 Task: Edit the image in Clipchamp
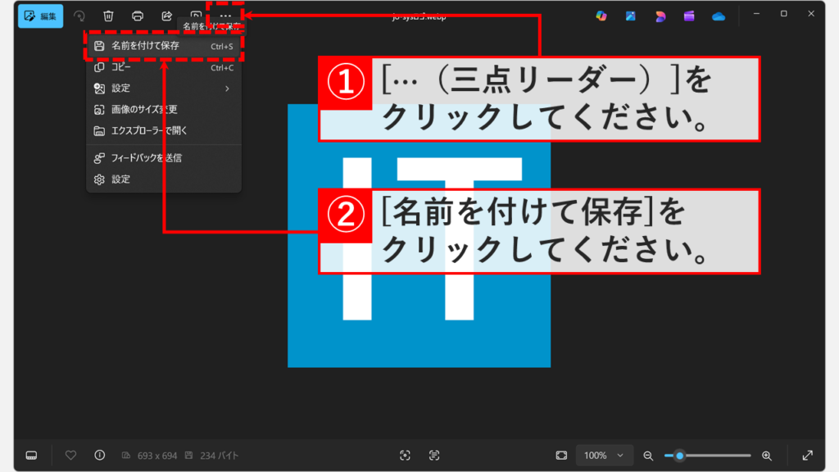coord(689,14)
